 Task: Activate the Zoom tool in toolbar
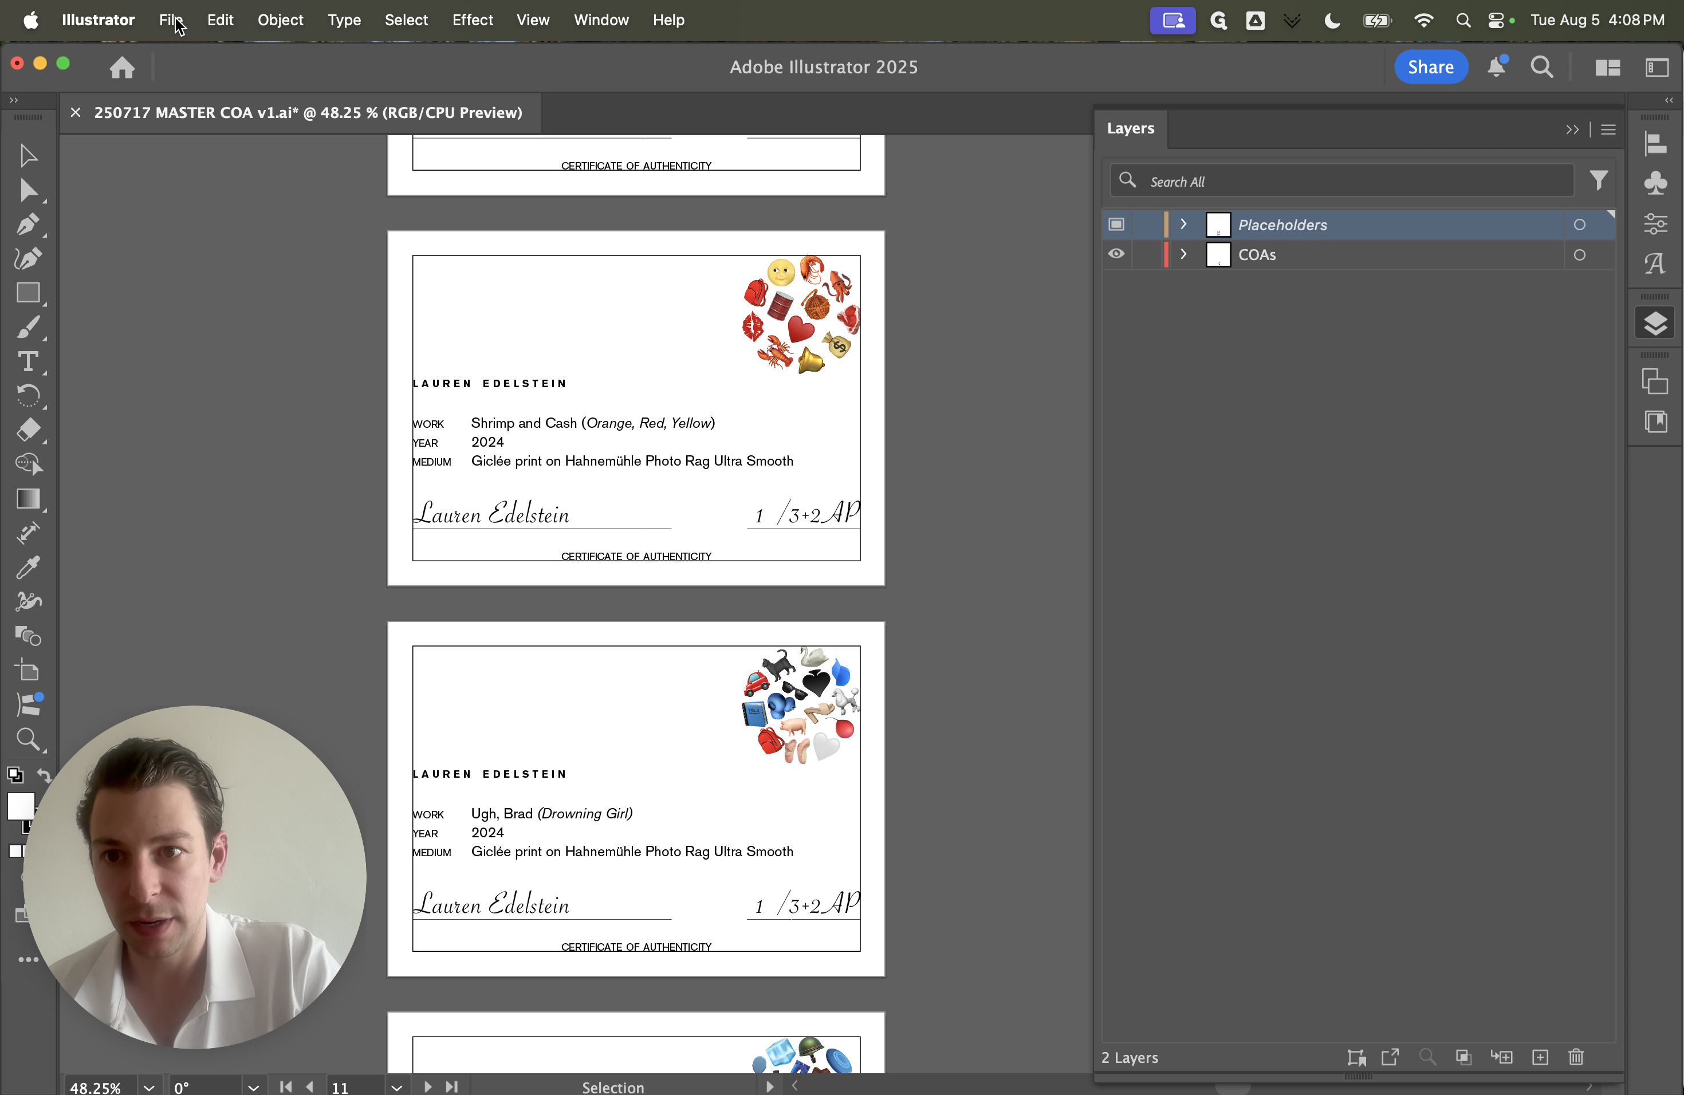(x=28, y=739)
